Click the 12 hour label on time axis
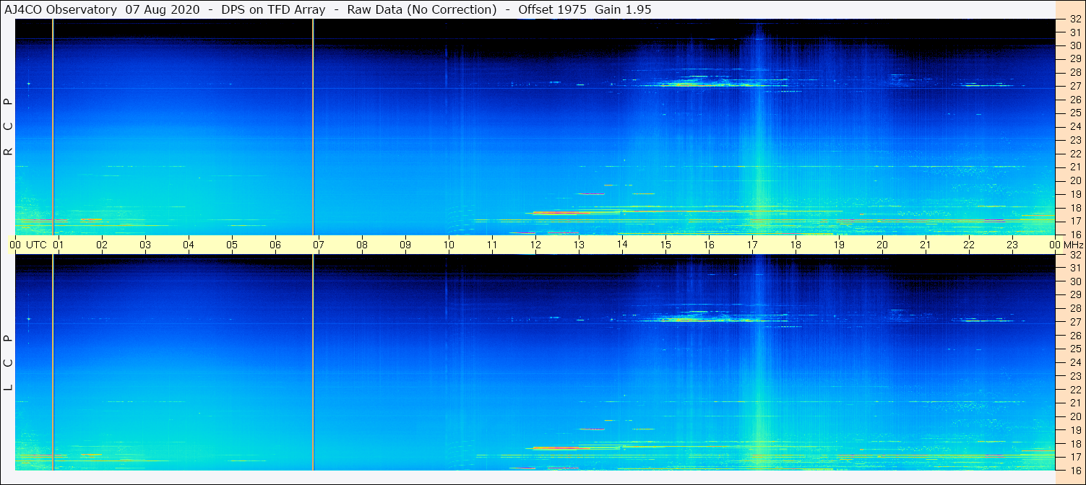The image size is (1086, 485). 535,245
